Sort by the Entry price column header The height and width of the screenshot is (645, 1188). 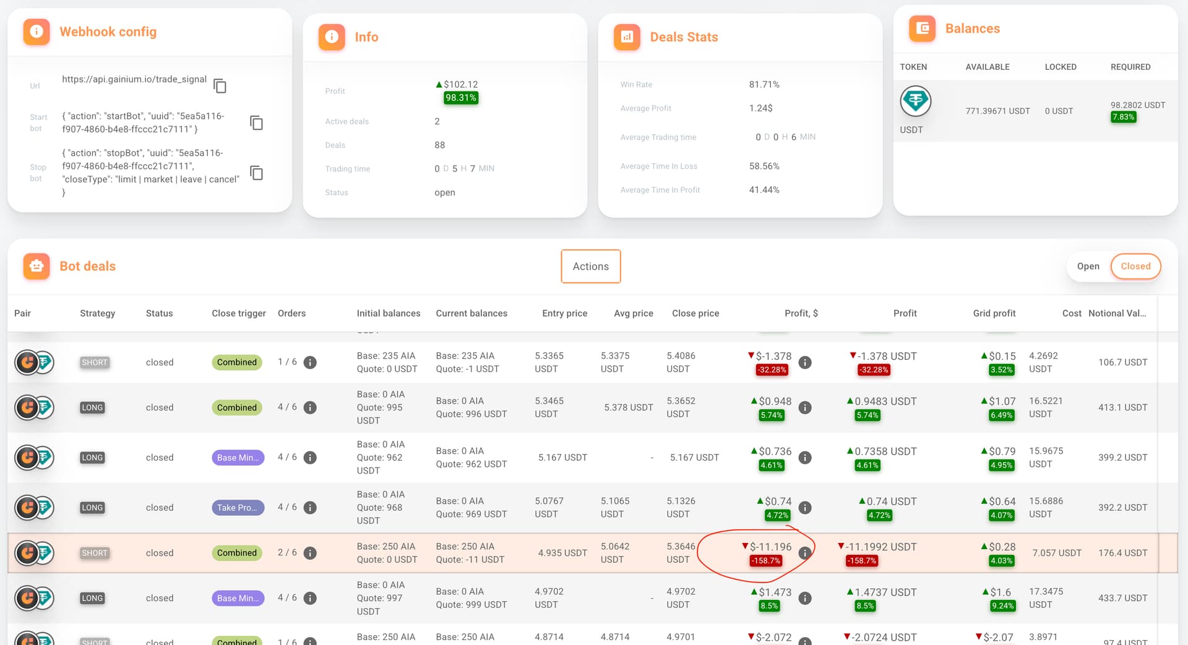click(x=564, y=314)
